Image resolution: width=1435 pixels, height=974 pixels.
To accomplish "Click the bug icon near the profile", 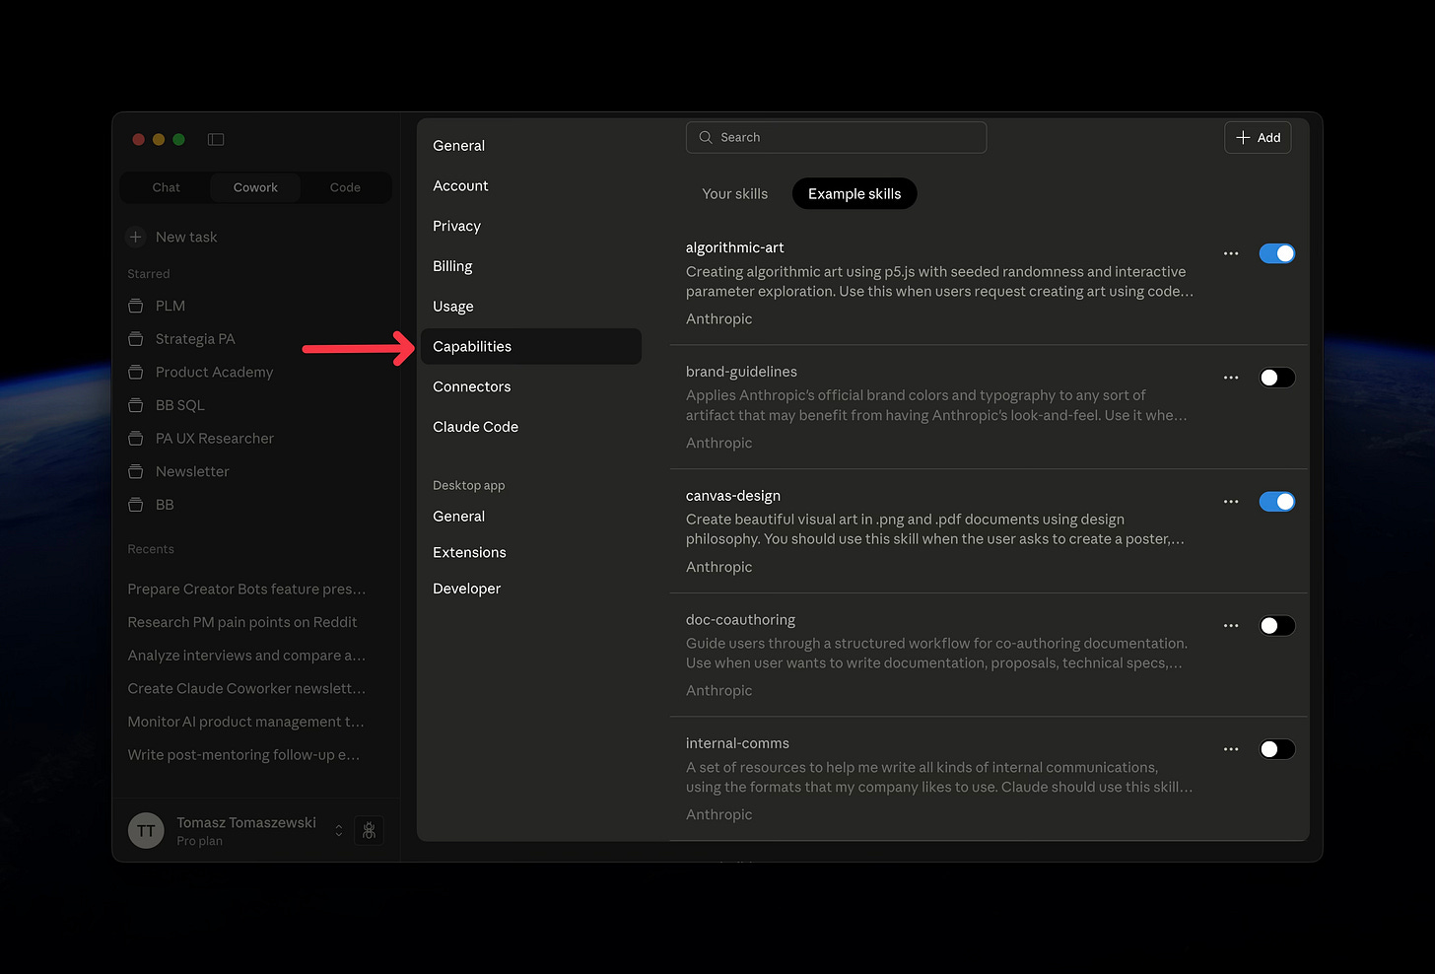I will point(369,830).
